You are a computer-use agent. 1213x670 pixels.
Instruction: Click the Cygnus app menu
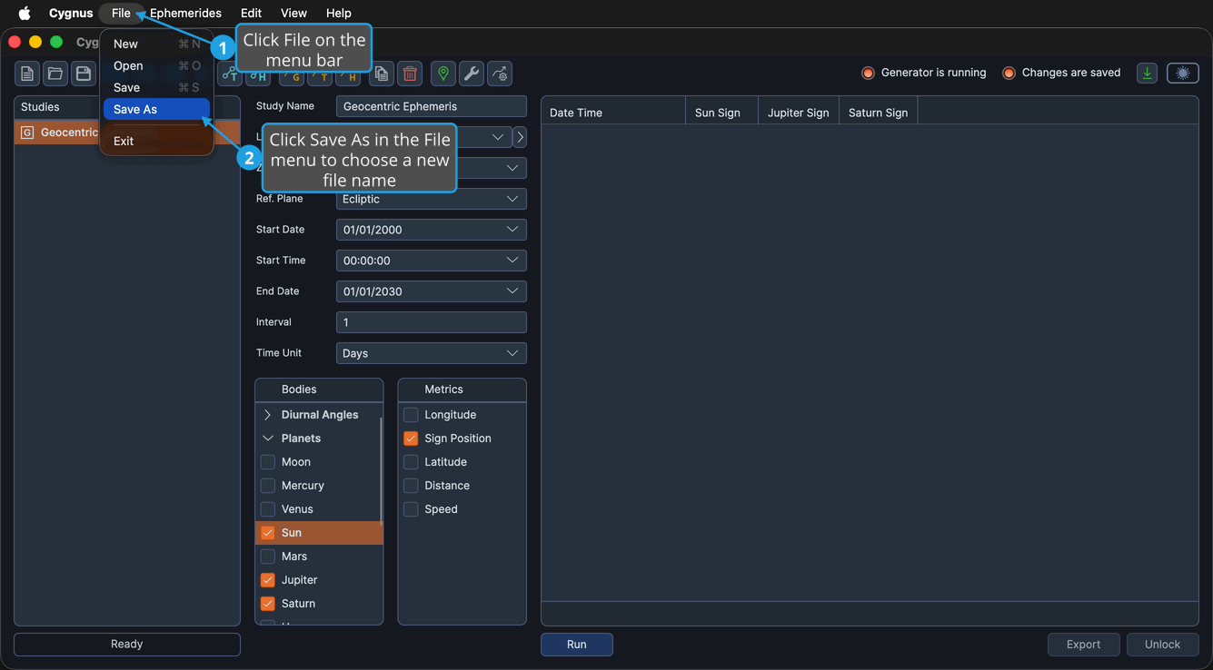(71, 13)
